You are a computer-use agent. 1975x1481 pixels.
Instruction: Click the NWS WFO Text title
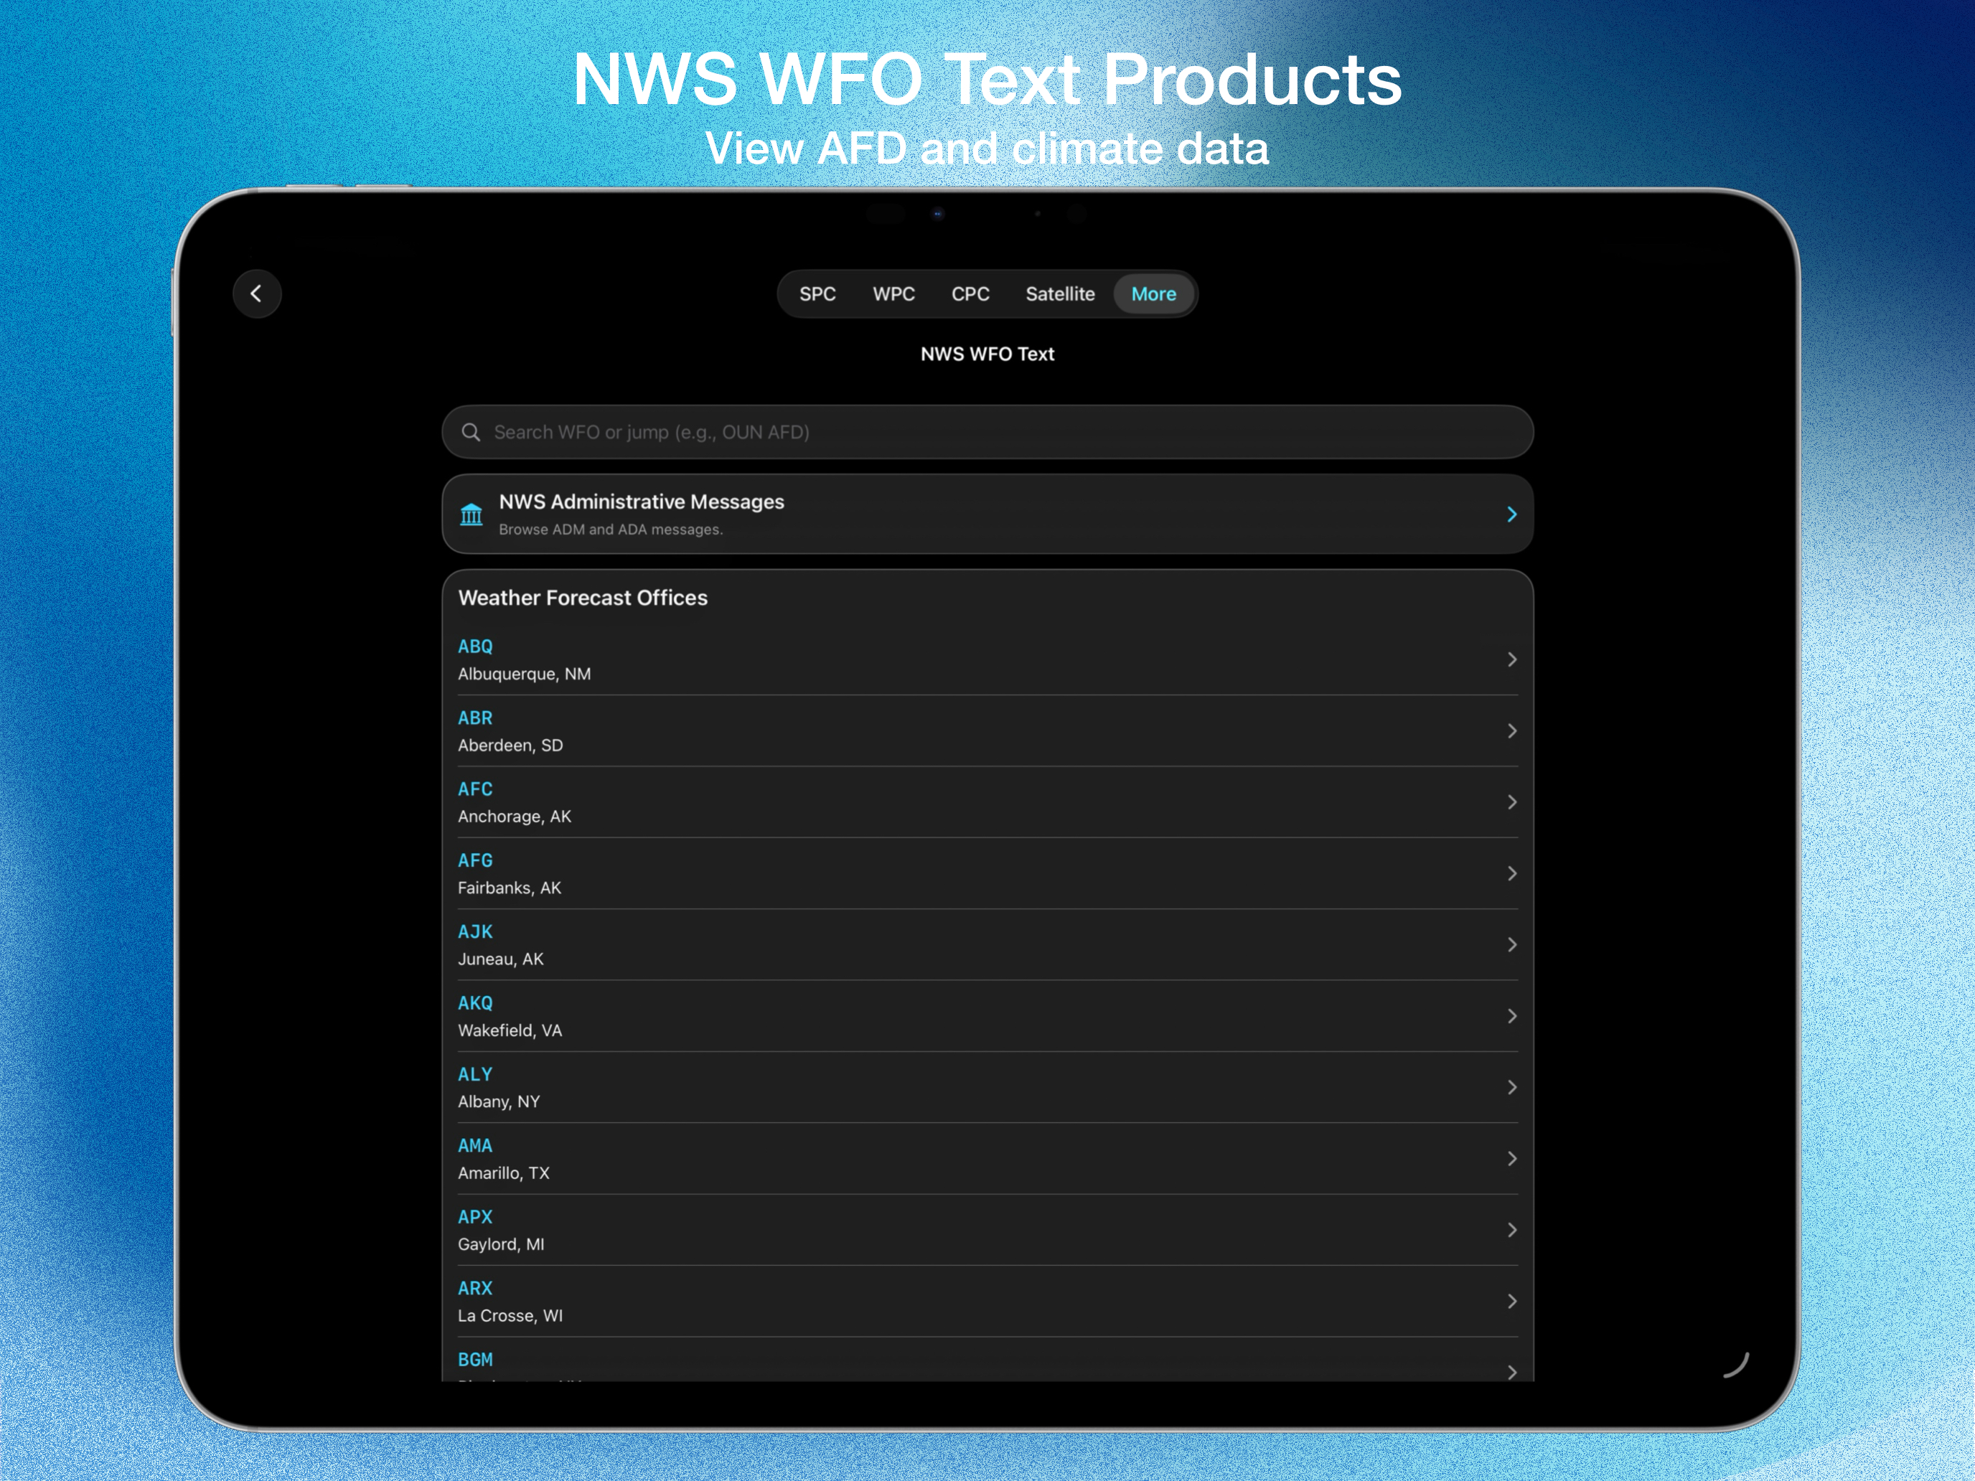click(987, 354)
